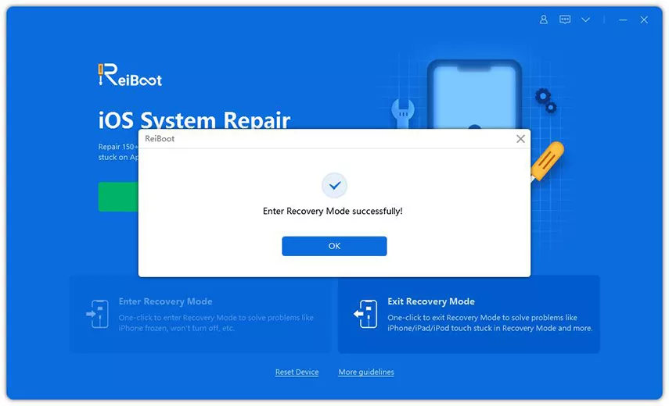
Task: Select the Exit Recovery Mode heading
Action: coord(431,301)
